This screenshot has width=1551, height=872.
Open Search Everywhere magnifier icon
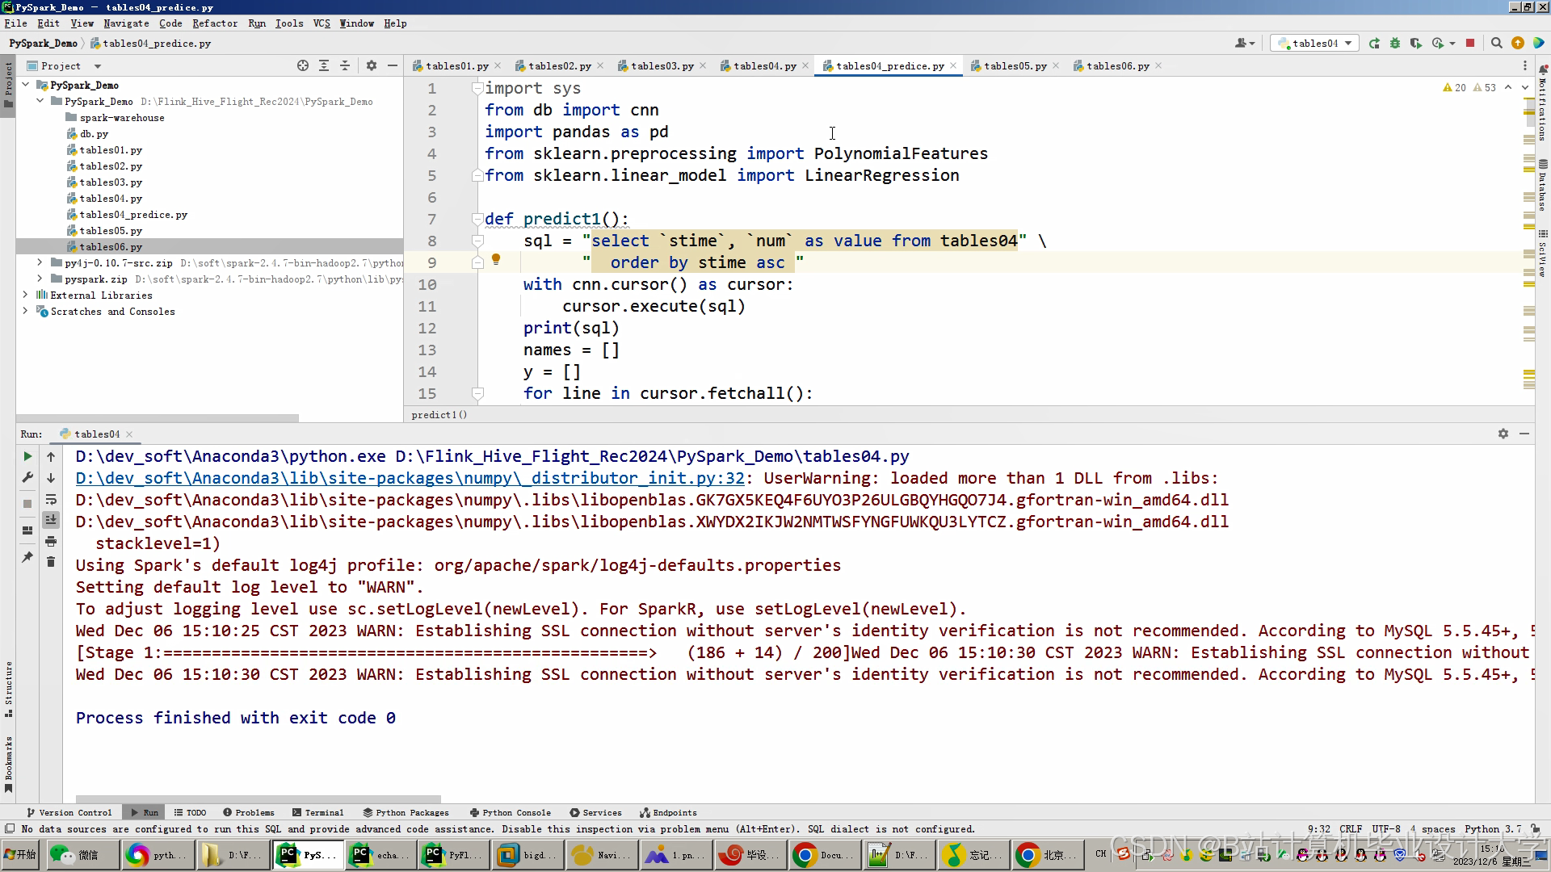click(x=1496, y=44)
